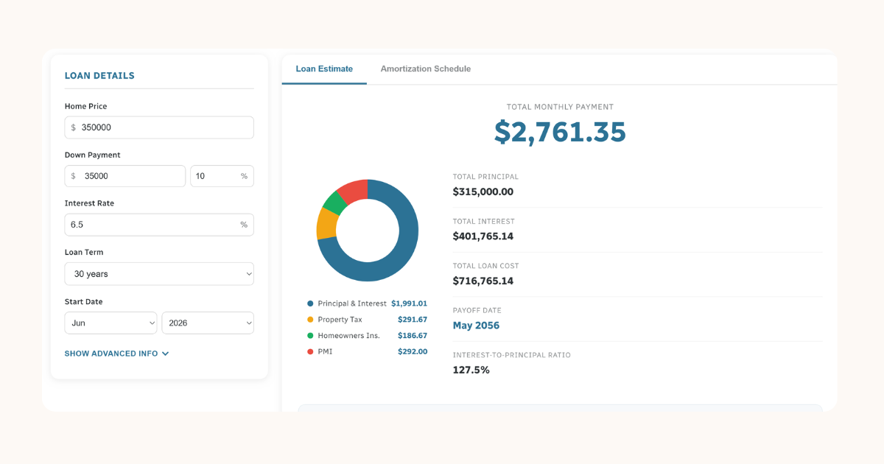The height and width of the screenshot is (464, 884).
Task: Click the Home Price input field
Action: point(159,127)
